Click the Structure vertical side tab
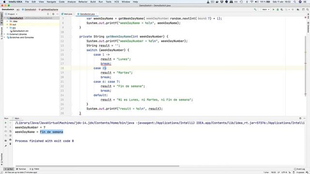This screenshot has height=174, width=310. 1,33
